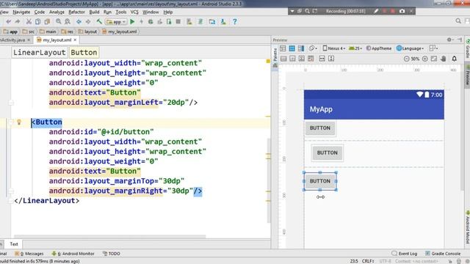This screenshot has width=470, height=264.
Task: Select the Text tab at editor bottom
Action: click(x=14, y=244)
